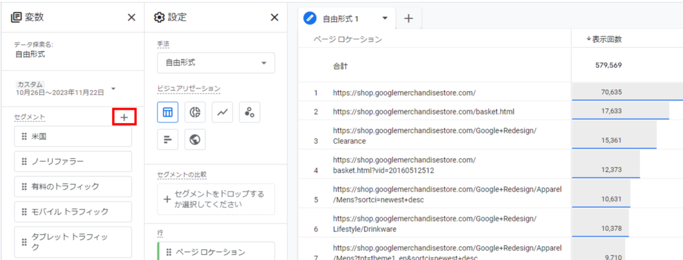Click drag handle of ノーリファラー segment
683x260 pixels.
(x=25, y=162)
